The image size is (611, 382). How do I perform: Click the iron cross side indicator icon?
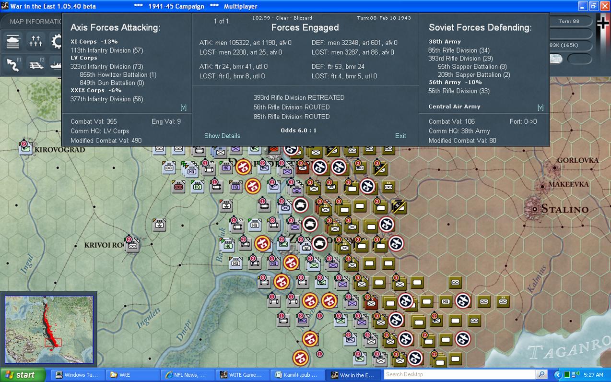coord(603,23)
